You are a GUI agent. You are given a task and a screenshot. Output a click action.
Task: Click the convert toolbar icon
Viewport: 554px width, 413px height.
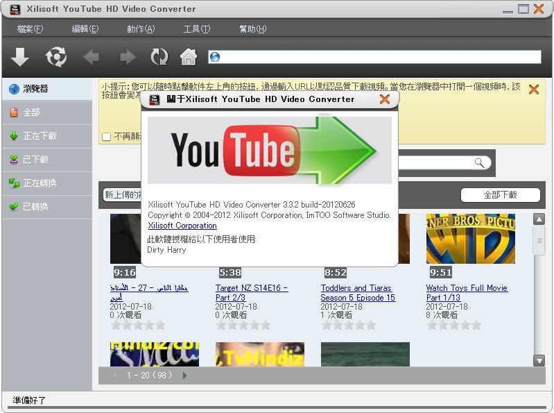coord(56,57)
